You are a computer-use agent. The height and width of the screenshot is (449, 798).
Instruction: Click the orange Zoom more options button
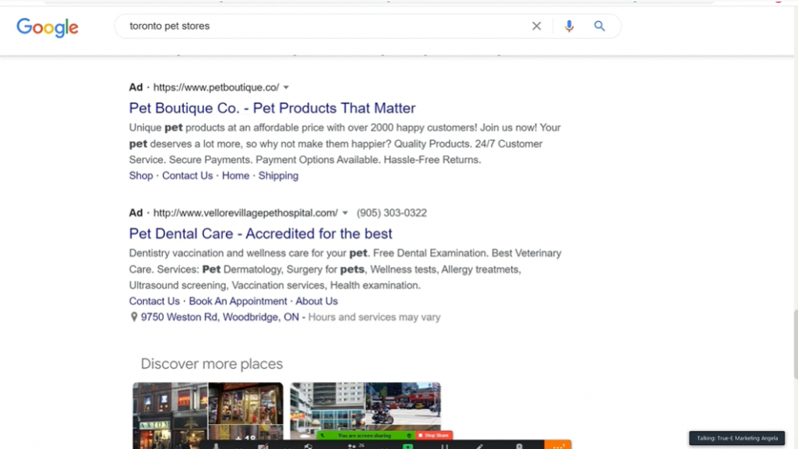[557, 445]
